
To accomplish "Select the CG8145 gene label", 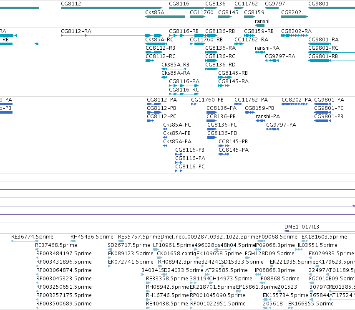I will (x=228, y=13).
